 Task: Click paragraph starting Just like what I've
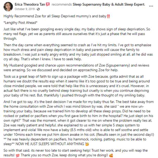(x=77, y=34)
